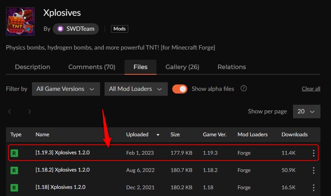This screenshot has height=196, width=331.
Task: Click the 50.9K downloads value
Action: (x=288, y=170)
